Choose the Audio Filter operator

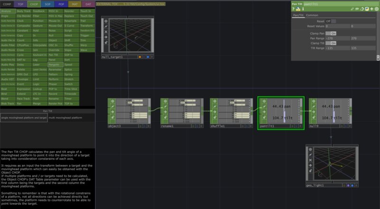point(8,45)
